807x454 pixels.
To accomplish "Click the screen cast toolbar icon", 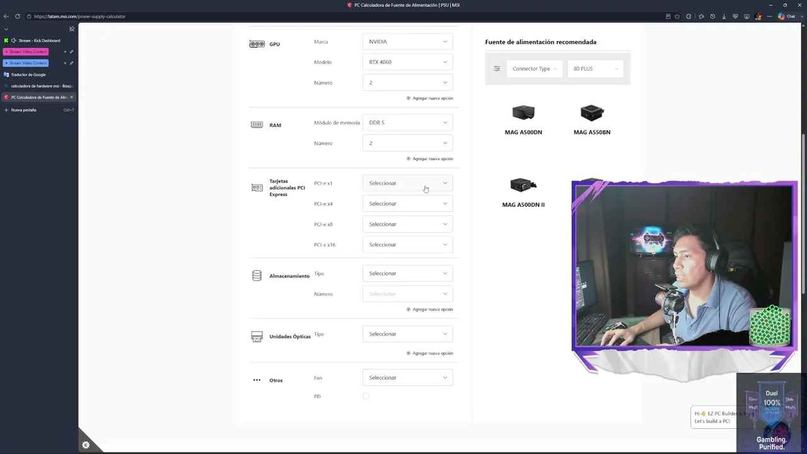I will click(x=747, y=16).
